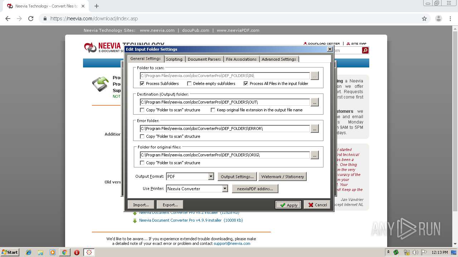This screenshot has height=257, width=458.
Task: Open a new Chrome tab
Action: click(97, 6)
